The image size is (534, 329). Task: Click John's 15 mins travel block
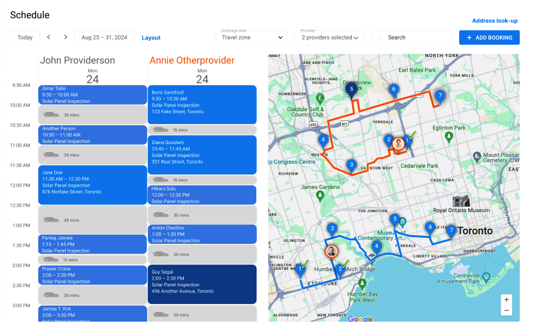[93, 260]
